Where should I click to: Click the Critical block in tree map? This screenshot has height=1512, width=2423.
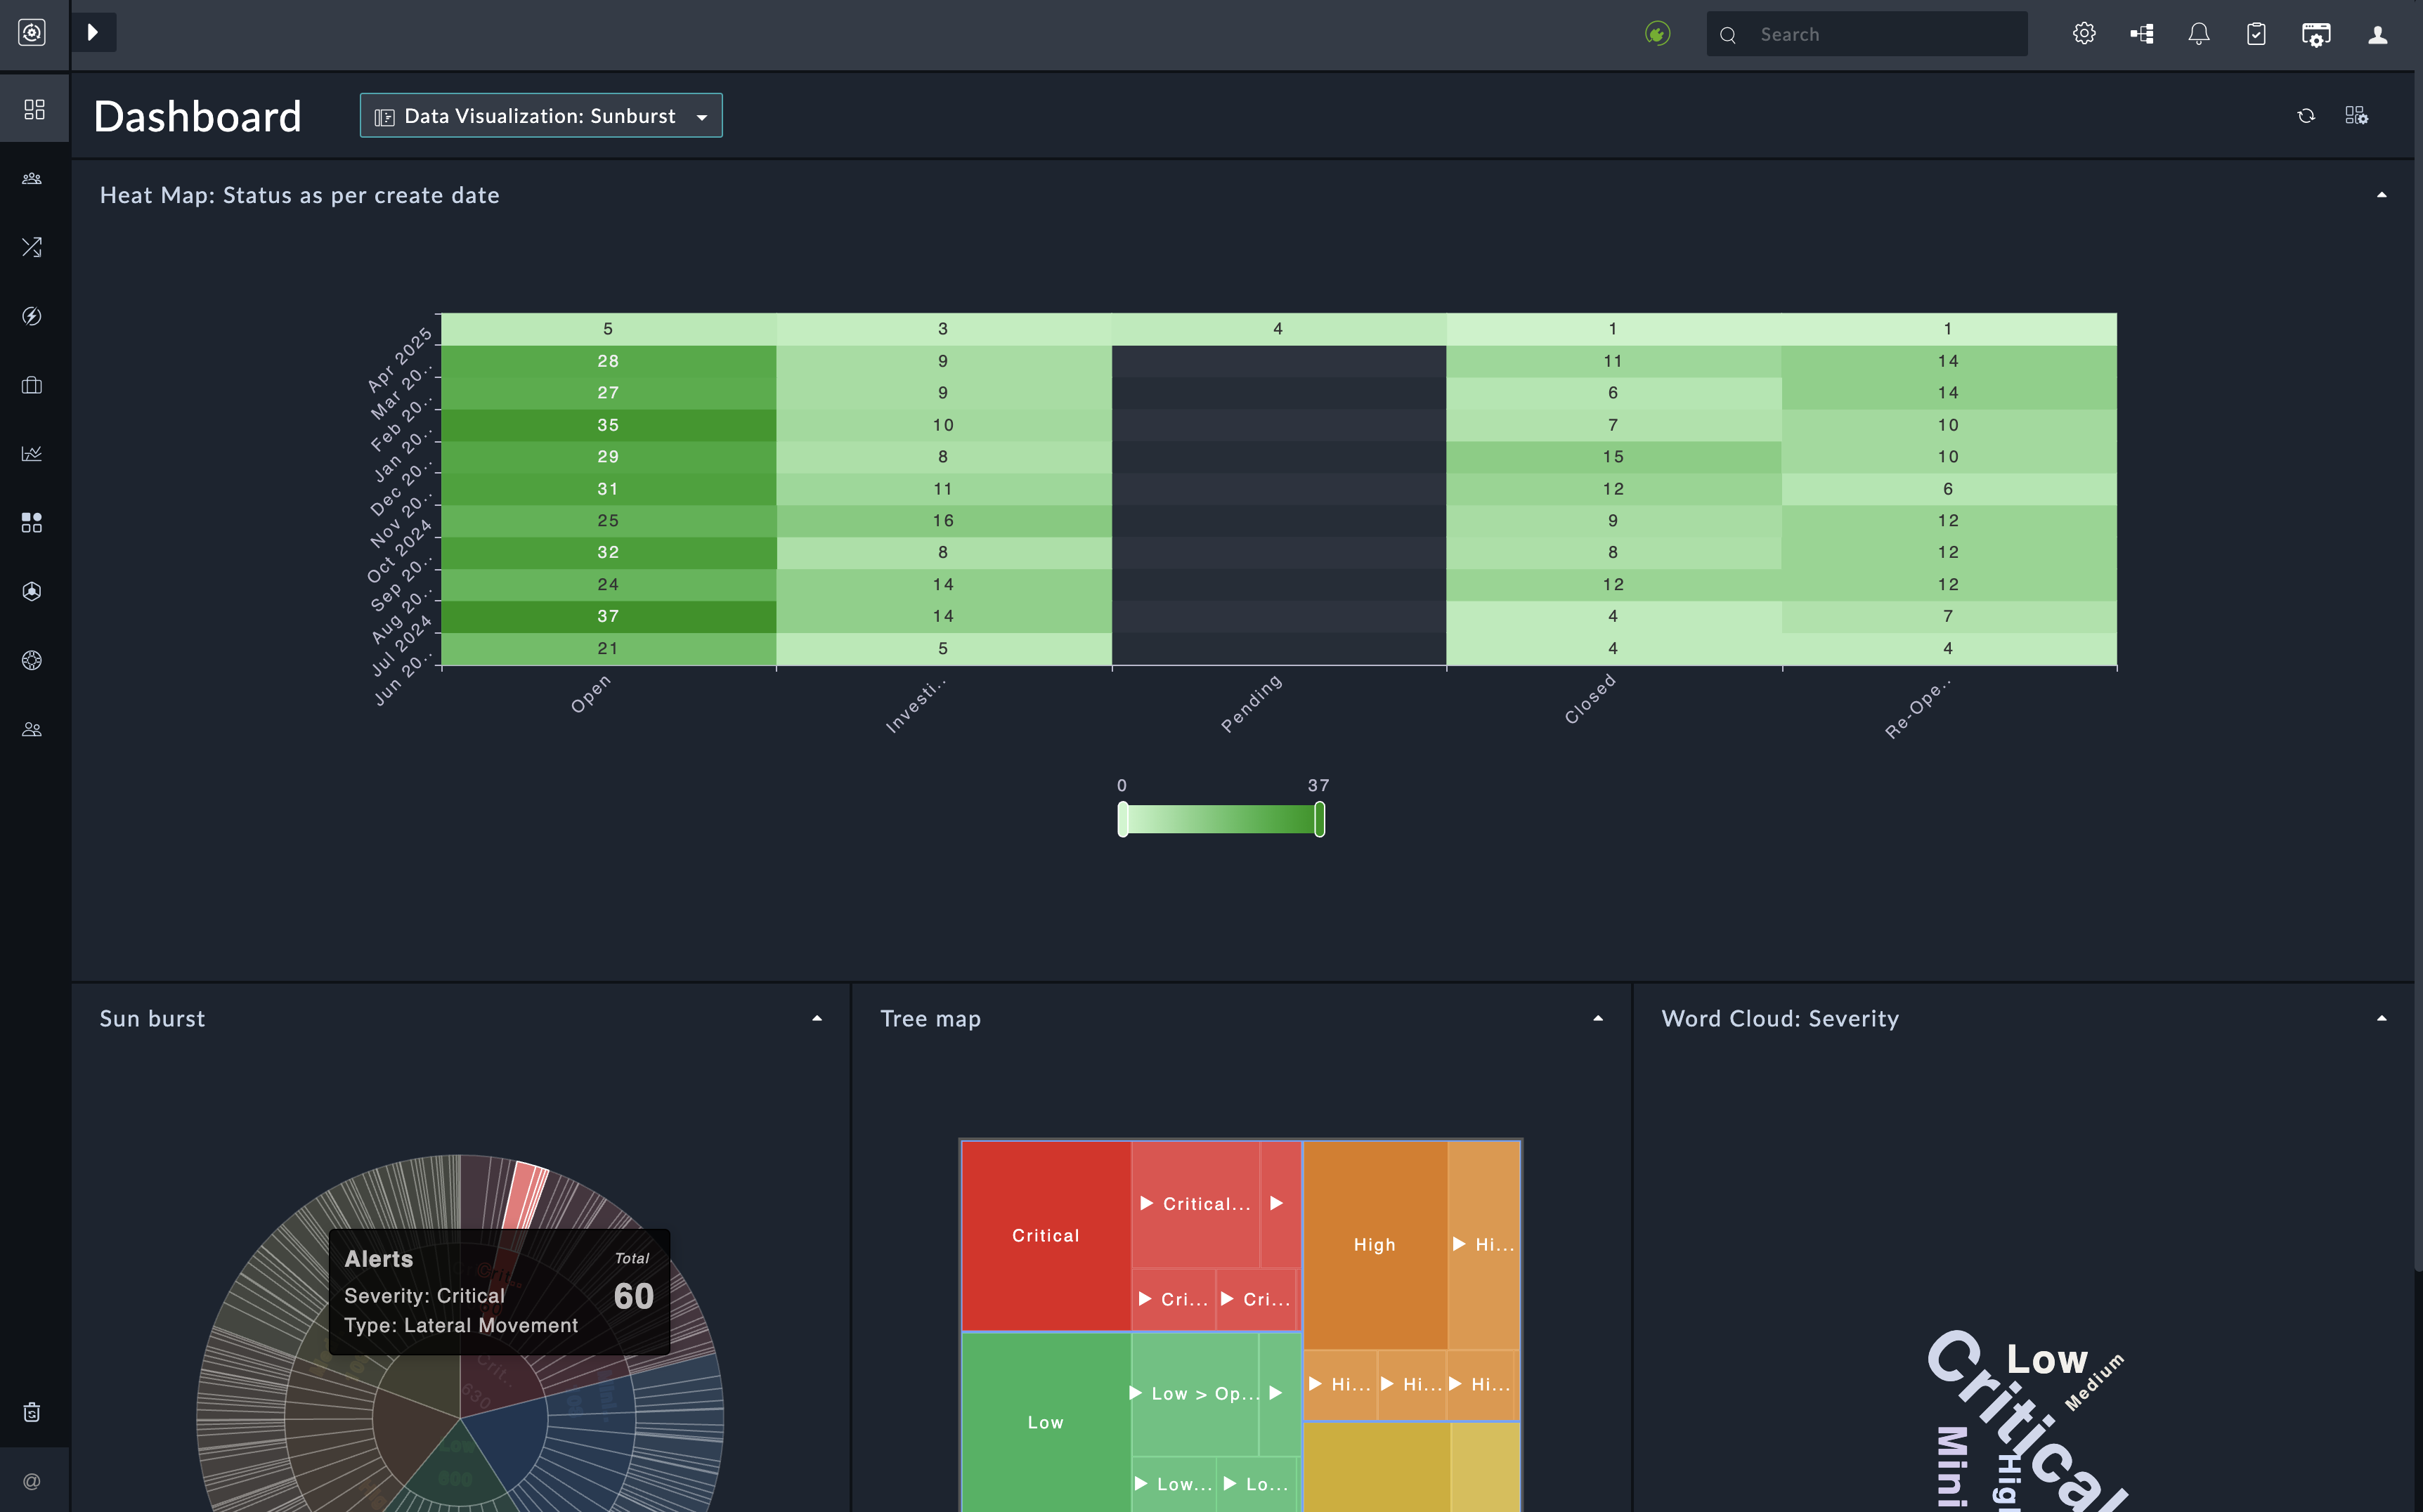click(1045, 1236)
